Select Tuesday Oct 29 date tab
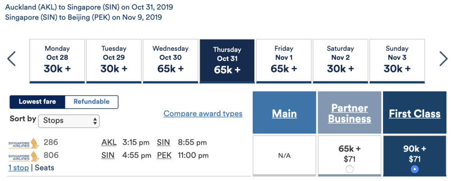Screen dimensions: 451x181 pyautogui.click(x=114, y=61)
